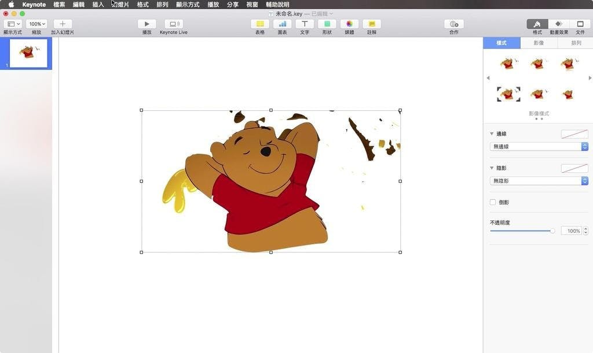The width and height of the screenshot is (593, 353).
Task: Open the 100% zoom dropdown
Action: tap(36, 24)
